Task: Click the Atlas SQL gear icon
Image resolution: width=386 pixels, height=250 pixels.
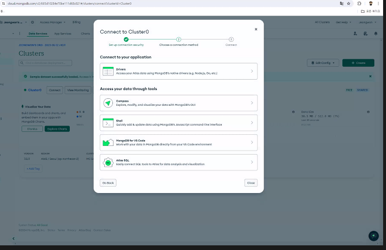Action: (108, 162)
